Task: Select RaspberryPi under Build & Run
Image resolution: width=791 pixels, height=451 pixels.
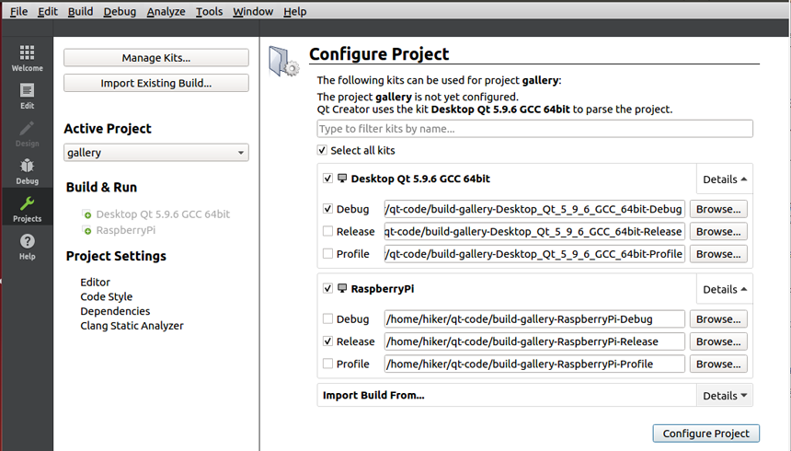Action: [x=126, y=230]
